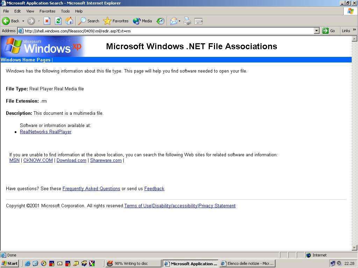The width and height of the screenshot is (358, 268).
Task: Open the Favorites menu
Action: click(47, 11)
